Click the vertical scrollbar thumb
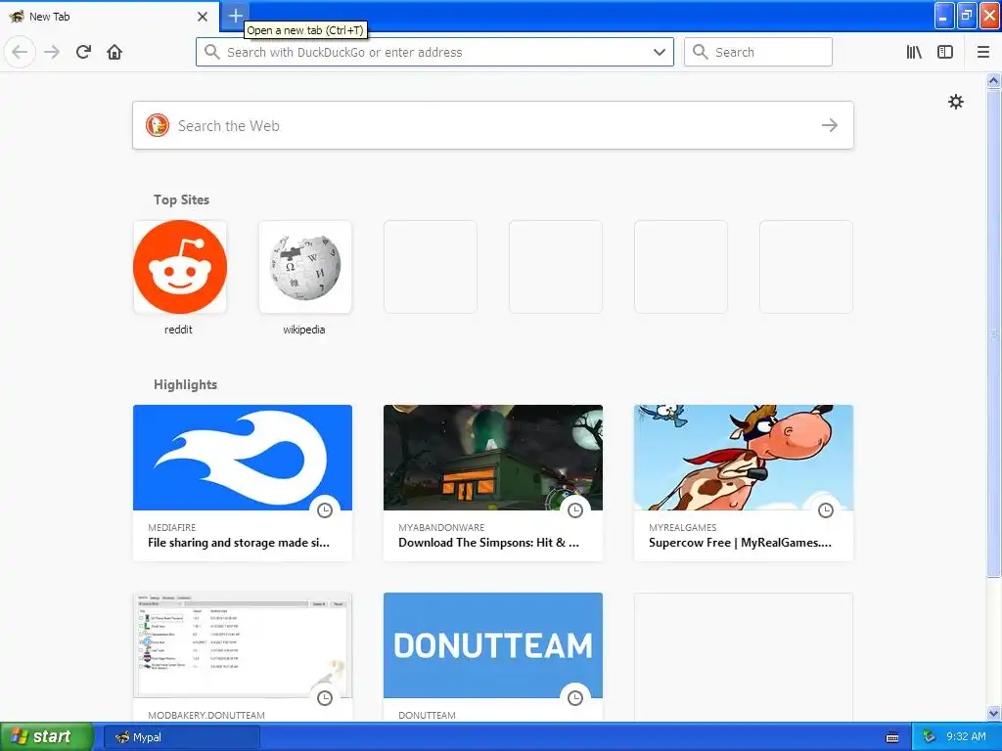 pos(993,332)
